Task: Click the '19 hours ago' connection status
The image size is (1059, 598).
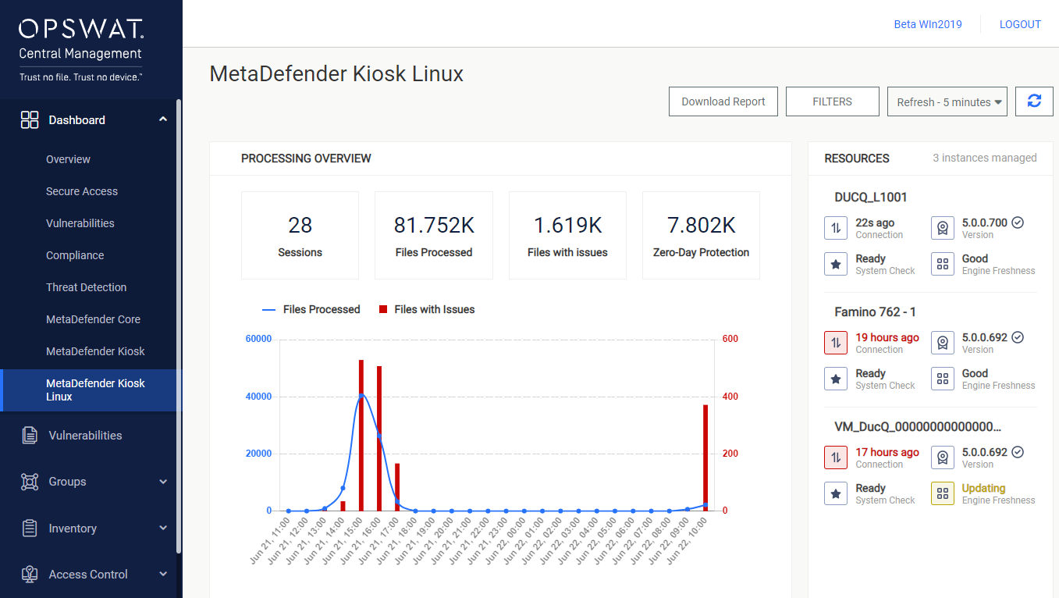Action: (x=887, y=337)
